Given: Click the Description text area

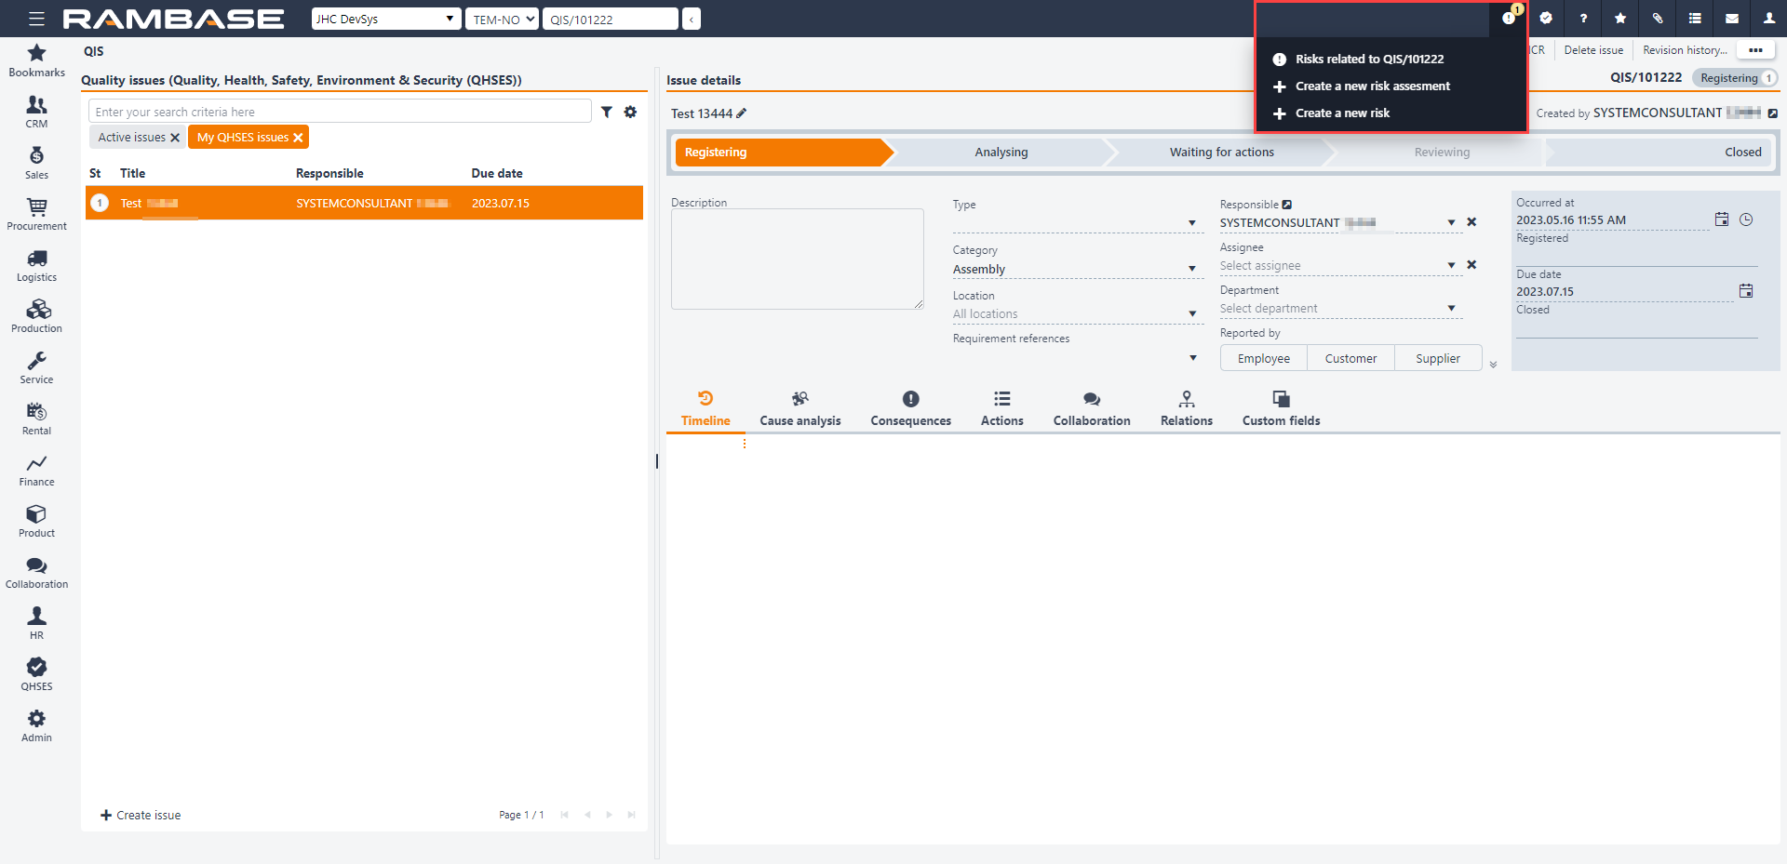Looking at the screenshot, I should [797, 259].
